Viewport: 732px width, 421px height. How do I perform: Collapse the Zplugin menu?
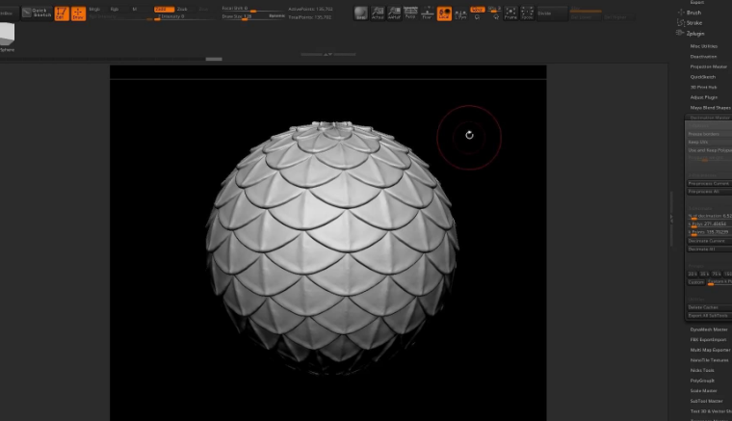click(694, 34)
